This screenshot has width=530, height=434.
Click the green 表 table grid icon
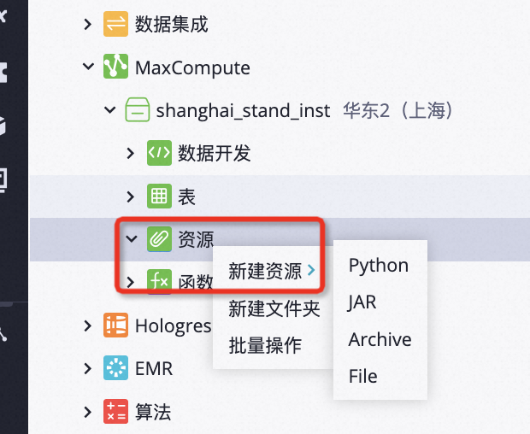click(x=158, y=196)
